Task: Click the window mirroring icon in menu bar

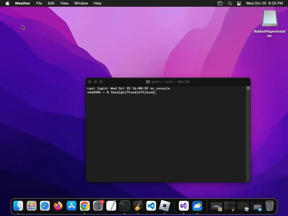Action: click(x=220, y=3)
